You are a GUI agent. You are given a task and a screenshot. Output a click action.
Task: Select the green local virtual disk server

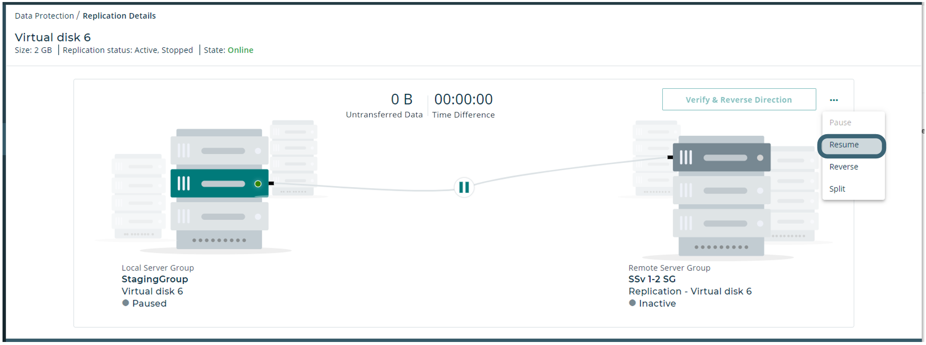pos(219,184)
